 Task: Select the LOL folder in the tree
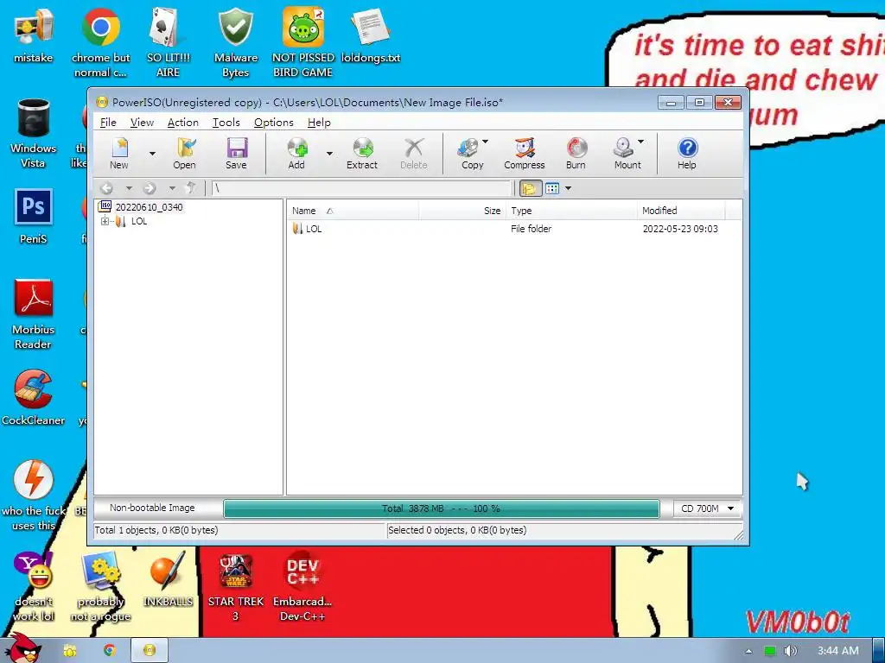[139, 222]
